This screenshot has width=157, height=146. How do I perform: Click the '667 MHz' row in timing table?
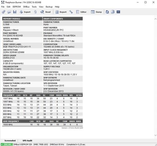click(x=43, y=117)
